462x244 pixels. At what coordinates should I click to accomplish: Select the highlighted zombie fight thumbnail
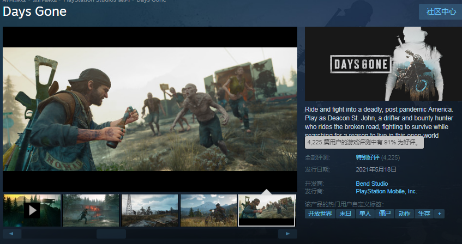point(267,210)
